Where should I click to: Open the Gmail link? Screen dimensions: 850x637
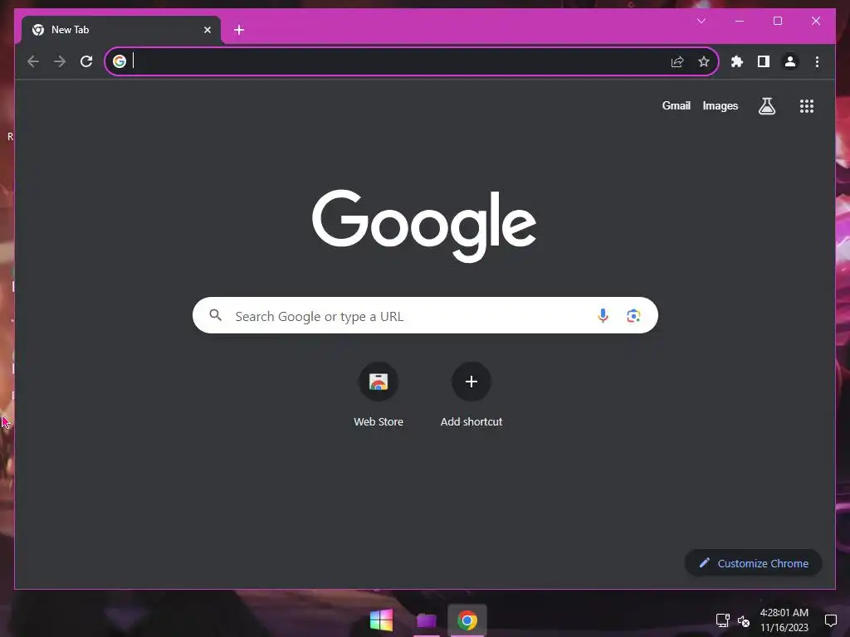(x=676, y=105)
